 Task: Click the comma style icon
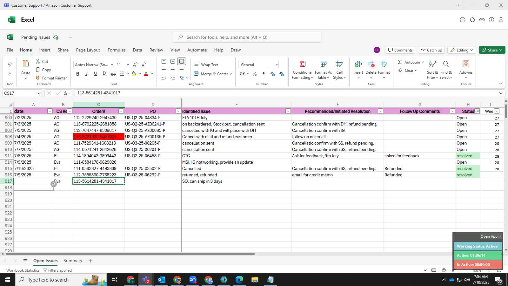pos(264,74)
